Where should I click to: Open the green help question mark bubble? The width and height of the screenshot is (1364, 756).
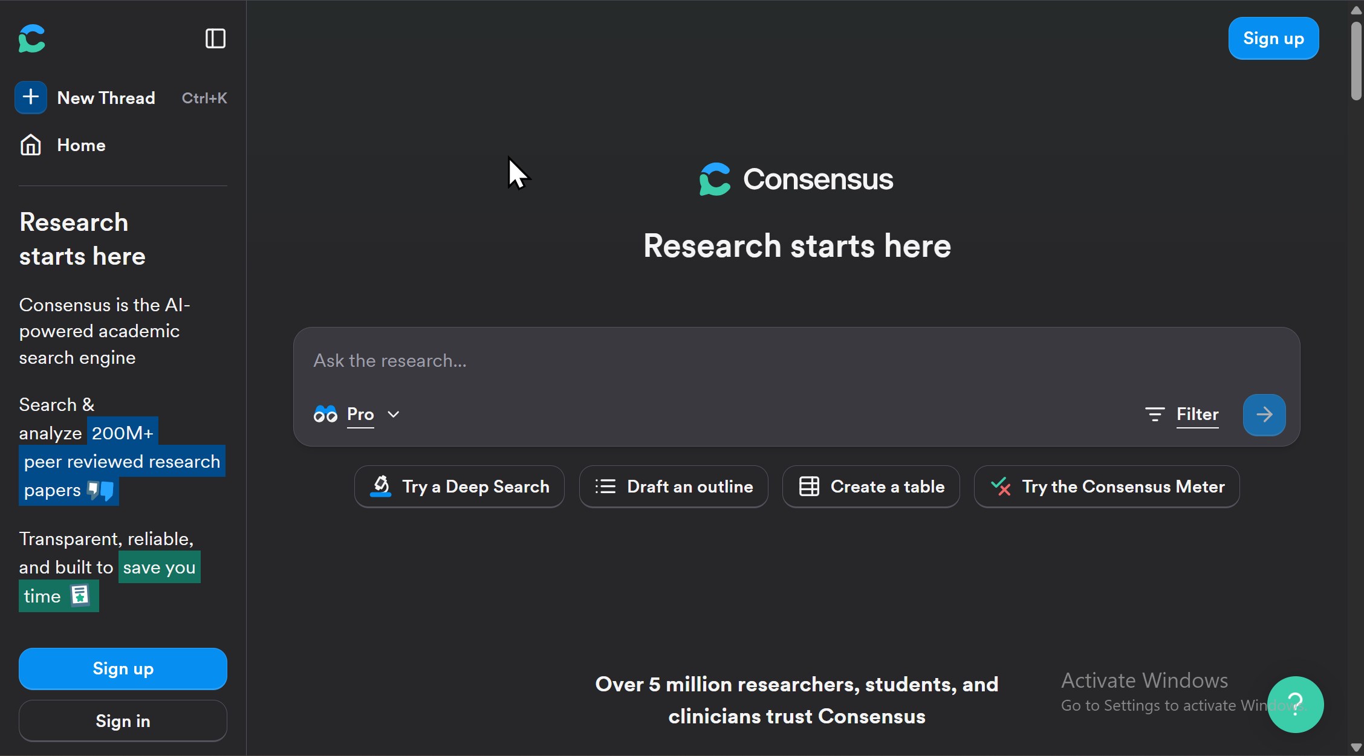click(x=1296, y=705)
